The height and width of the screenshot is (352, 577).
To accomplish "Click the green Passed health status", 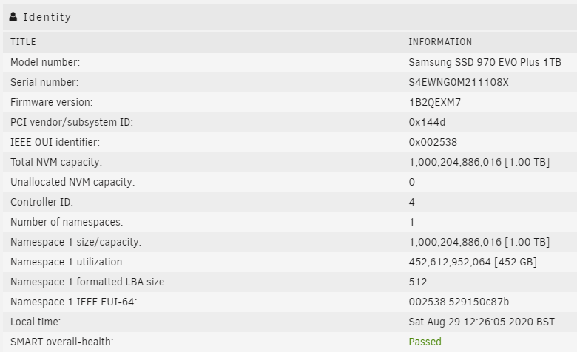I will (x=425, y=342).
